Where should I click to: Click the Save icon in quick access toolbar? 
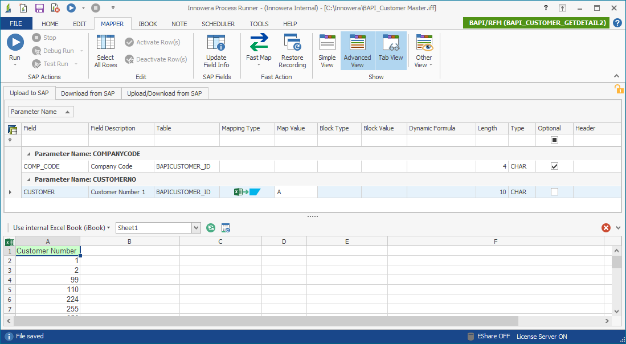click(x=38, y=7)
